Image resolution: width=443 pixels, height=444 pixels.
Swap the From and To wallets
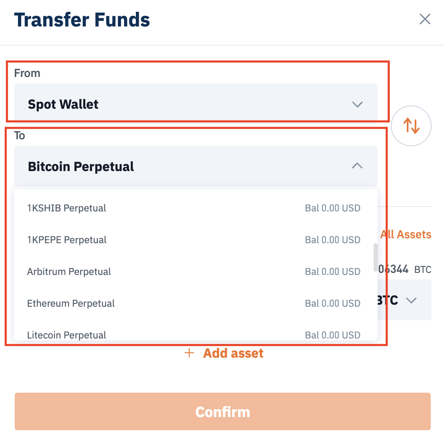411,125
